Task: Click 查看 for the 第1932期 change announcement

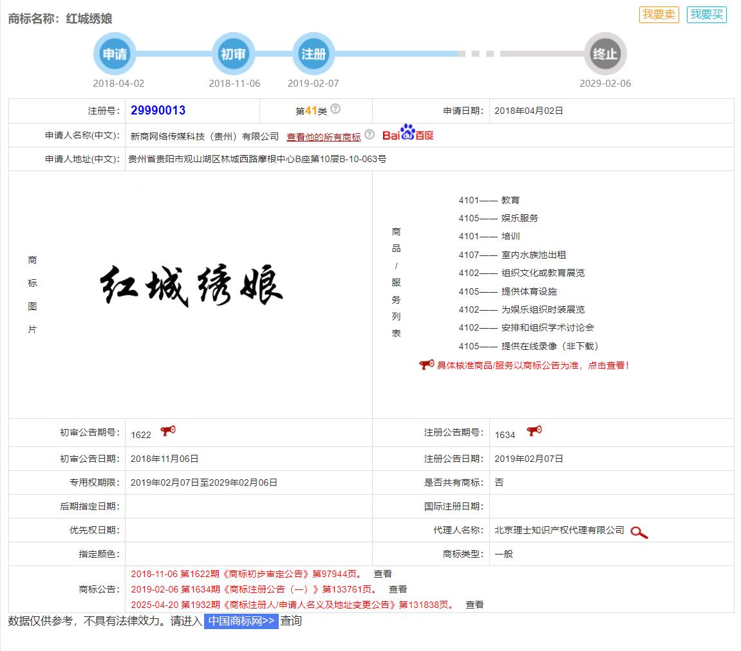Action: (x=474, y=604)
